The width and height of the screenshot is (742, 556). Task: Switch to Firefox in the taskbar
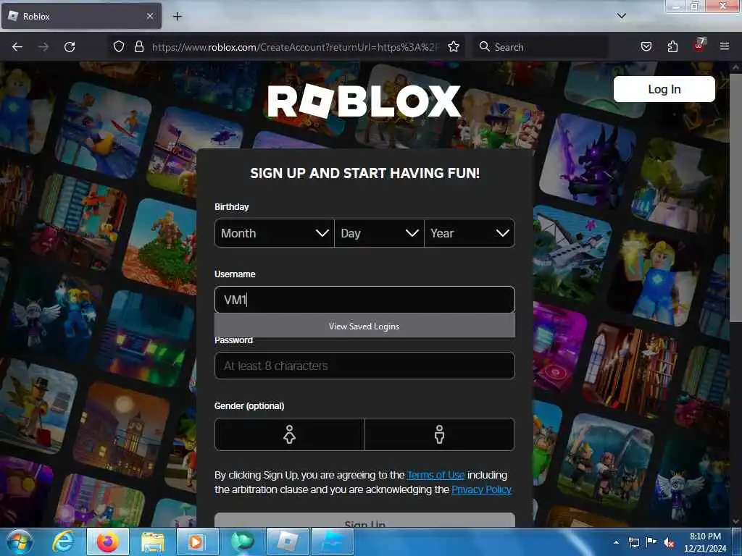pos(108,542)
